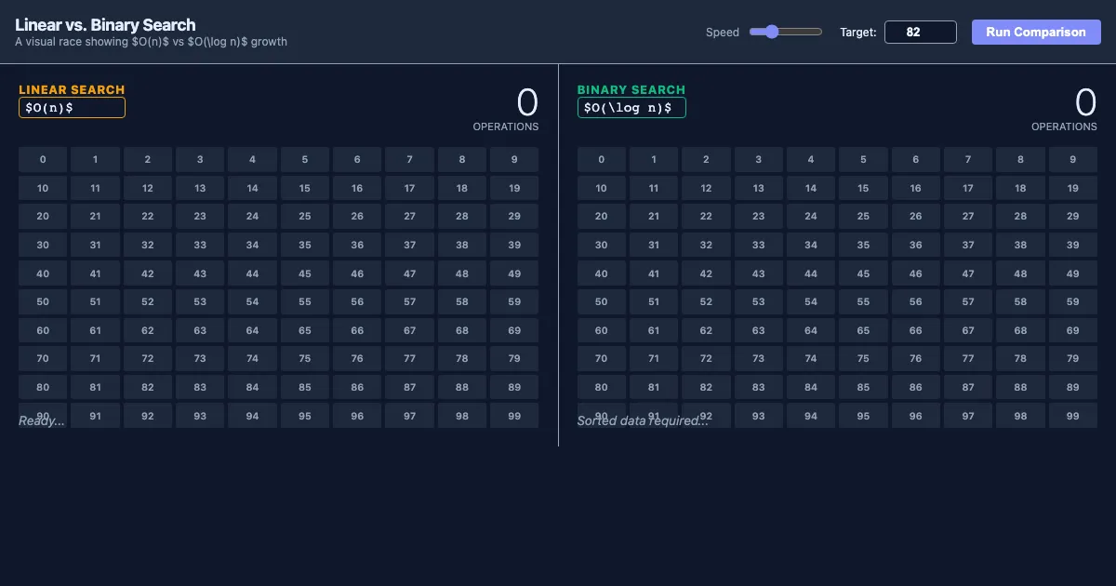The height and width of the screenshot is (586, 1116).
Task: Select cell 38 in Binary Search grid
Action: (x=1020, y=245)
